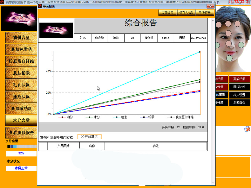Image resolution: width=251 pixels, height=188 pixels.
Task: Open 探头设置 probe settings
Action: (239, 95)
